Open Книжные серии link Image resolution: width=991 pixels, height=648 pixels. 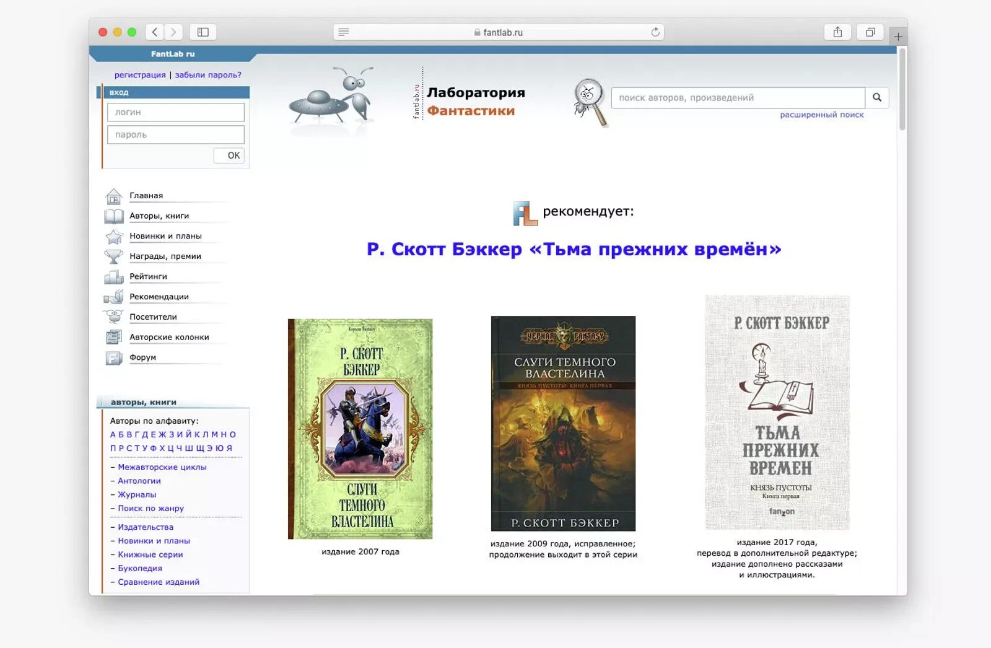point(151,554)
